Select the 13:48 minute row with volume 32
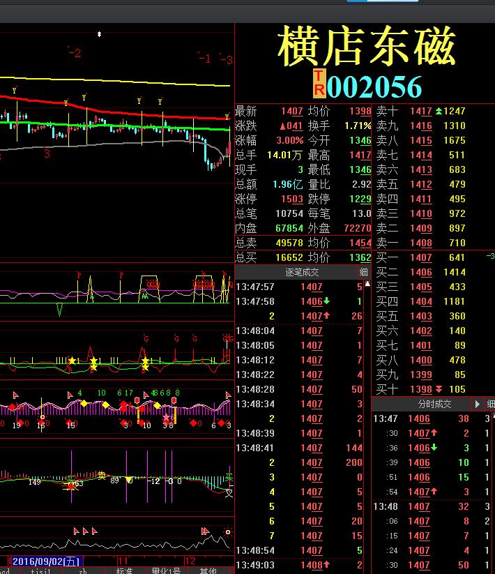The width and height of the screenshot is (495, 574). pyautogui.click(x=432, y=506)
